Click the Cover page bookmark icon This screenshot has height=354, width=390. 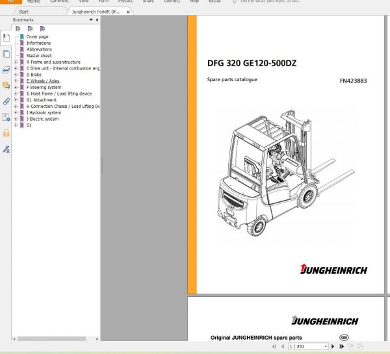click(22, 37)
